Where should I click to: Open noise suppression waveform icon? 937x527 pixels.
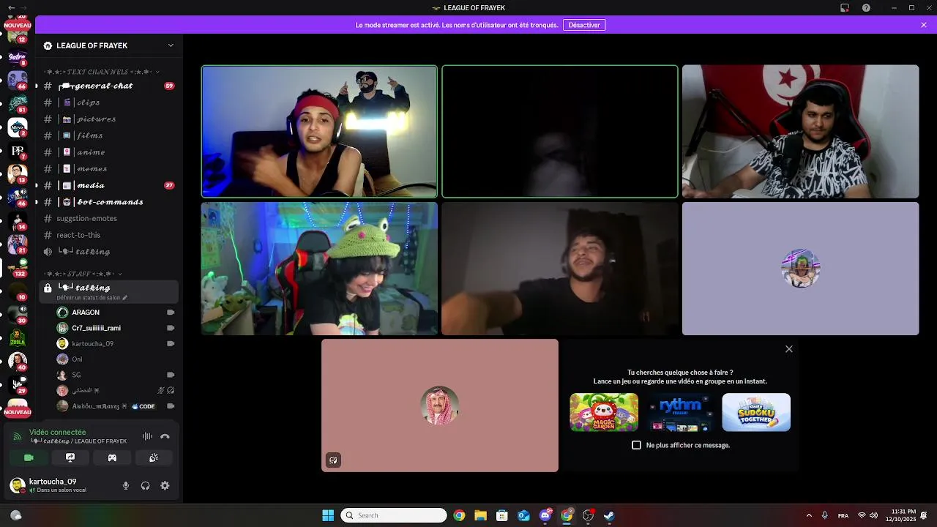[x=147, y=436]
